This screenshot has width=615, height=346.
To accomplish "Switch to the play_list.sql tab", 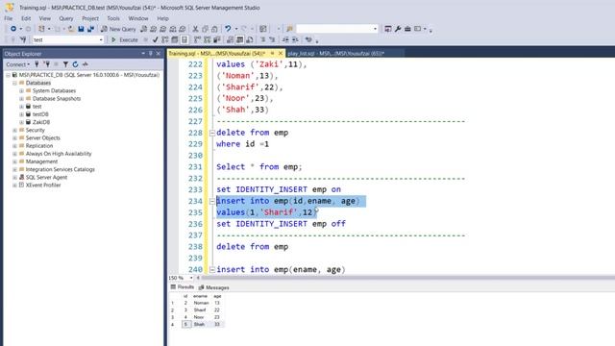I will [335, 54].
